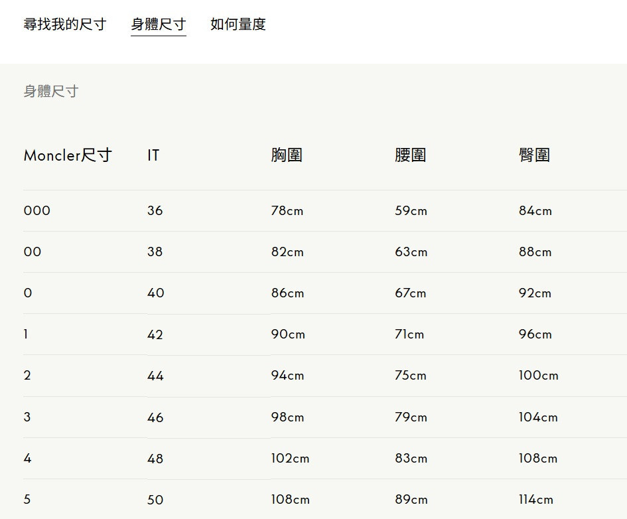Screen dimensions: 627x519
Task: Select the 71cm waist value
Action: pyautogui.click(x=409, y=334)
